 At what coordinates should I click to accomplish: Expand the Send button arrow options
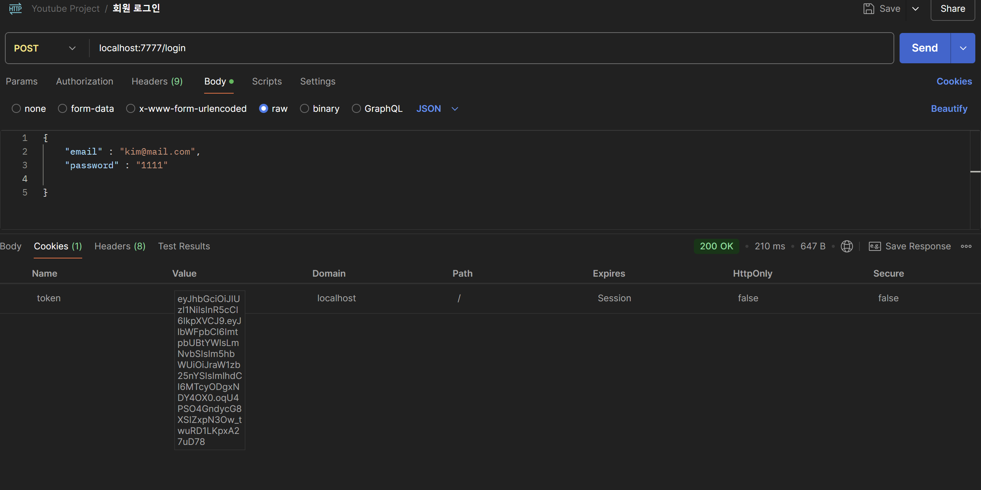963,48
